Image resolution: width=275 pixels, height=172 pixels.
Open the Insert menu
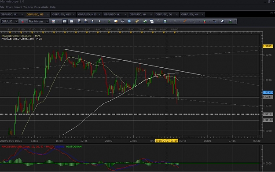[x=18, y=7]
